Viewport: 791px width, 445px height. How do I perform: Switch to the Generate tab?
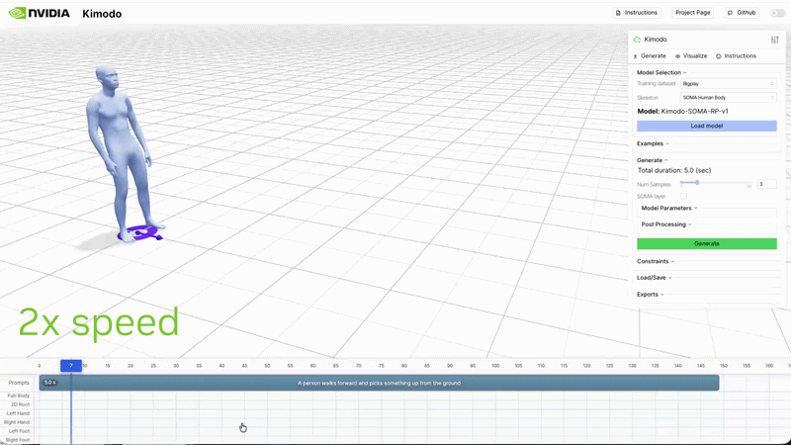click(650, 56)
